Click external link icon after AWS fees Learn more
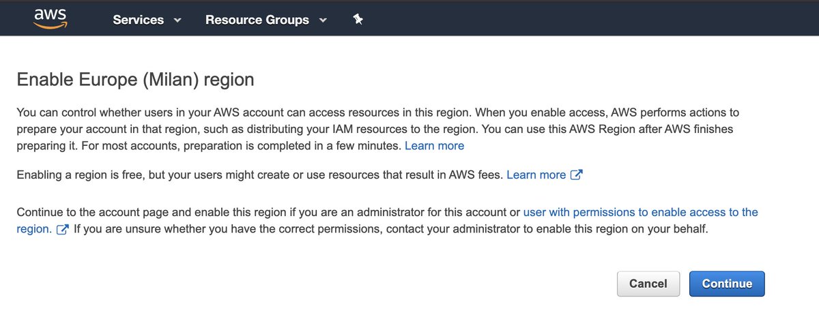819x330 pixels. (576, 175)
